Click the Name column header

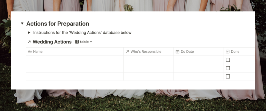(38, 52)
